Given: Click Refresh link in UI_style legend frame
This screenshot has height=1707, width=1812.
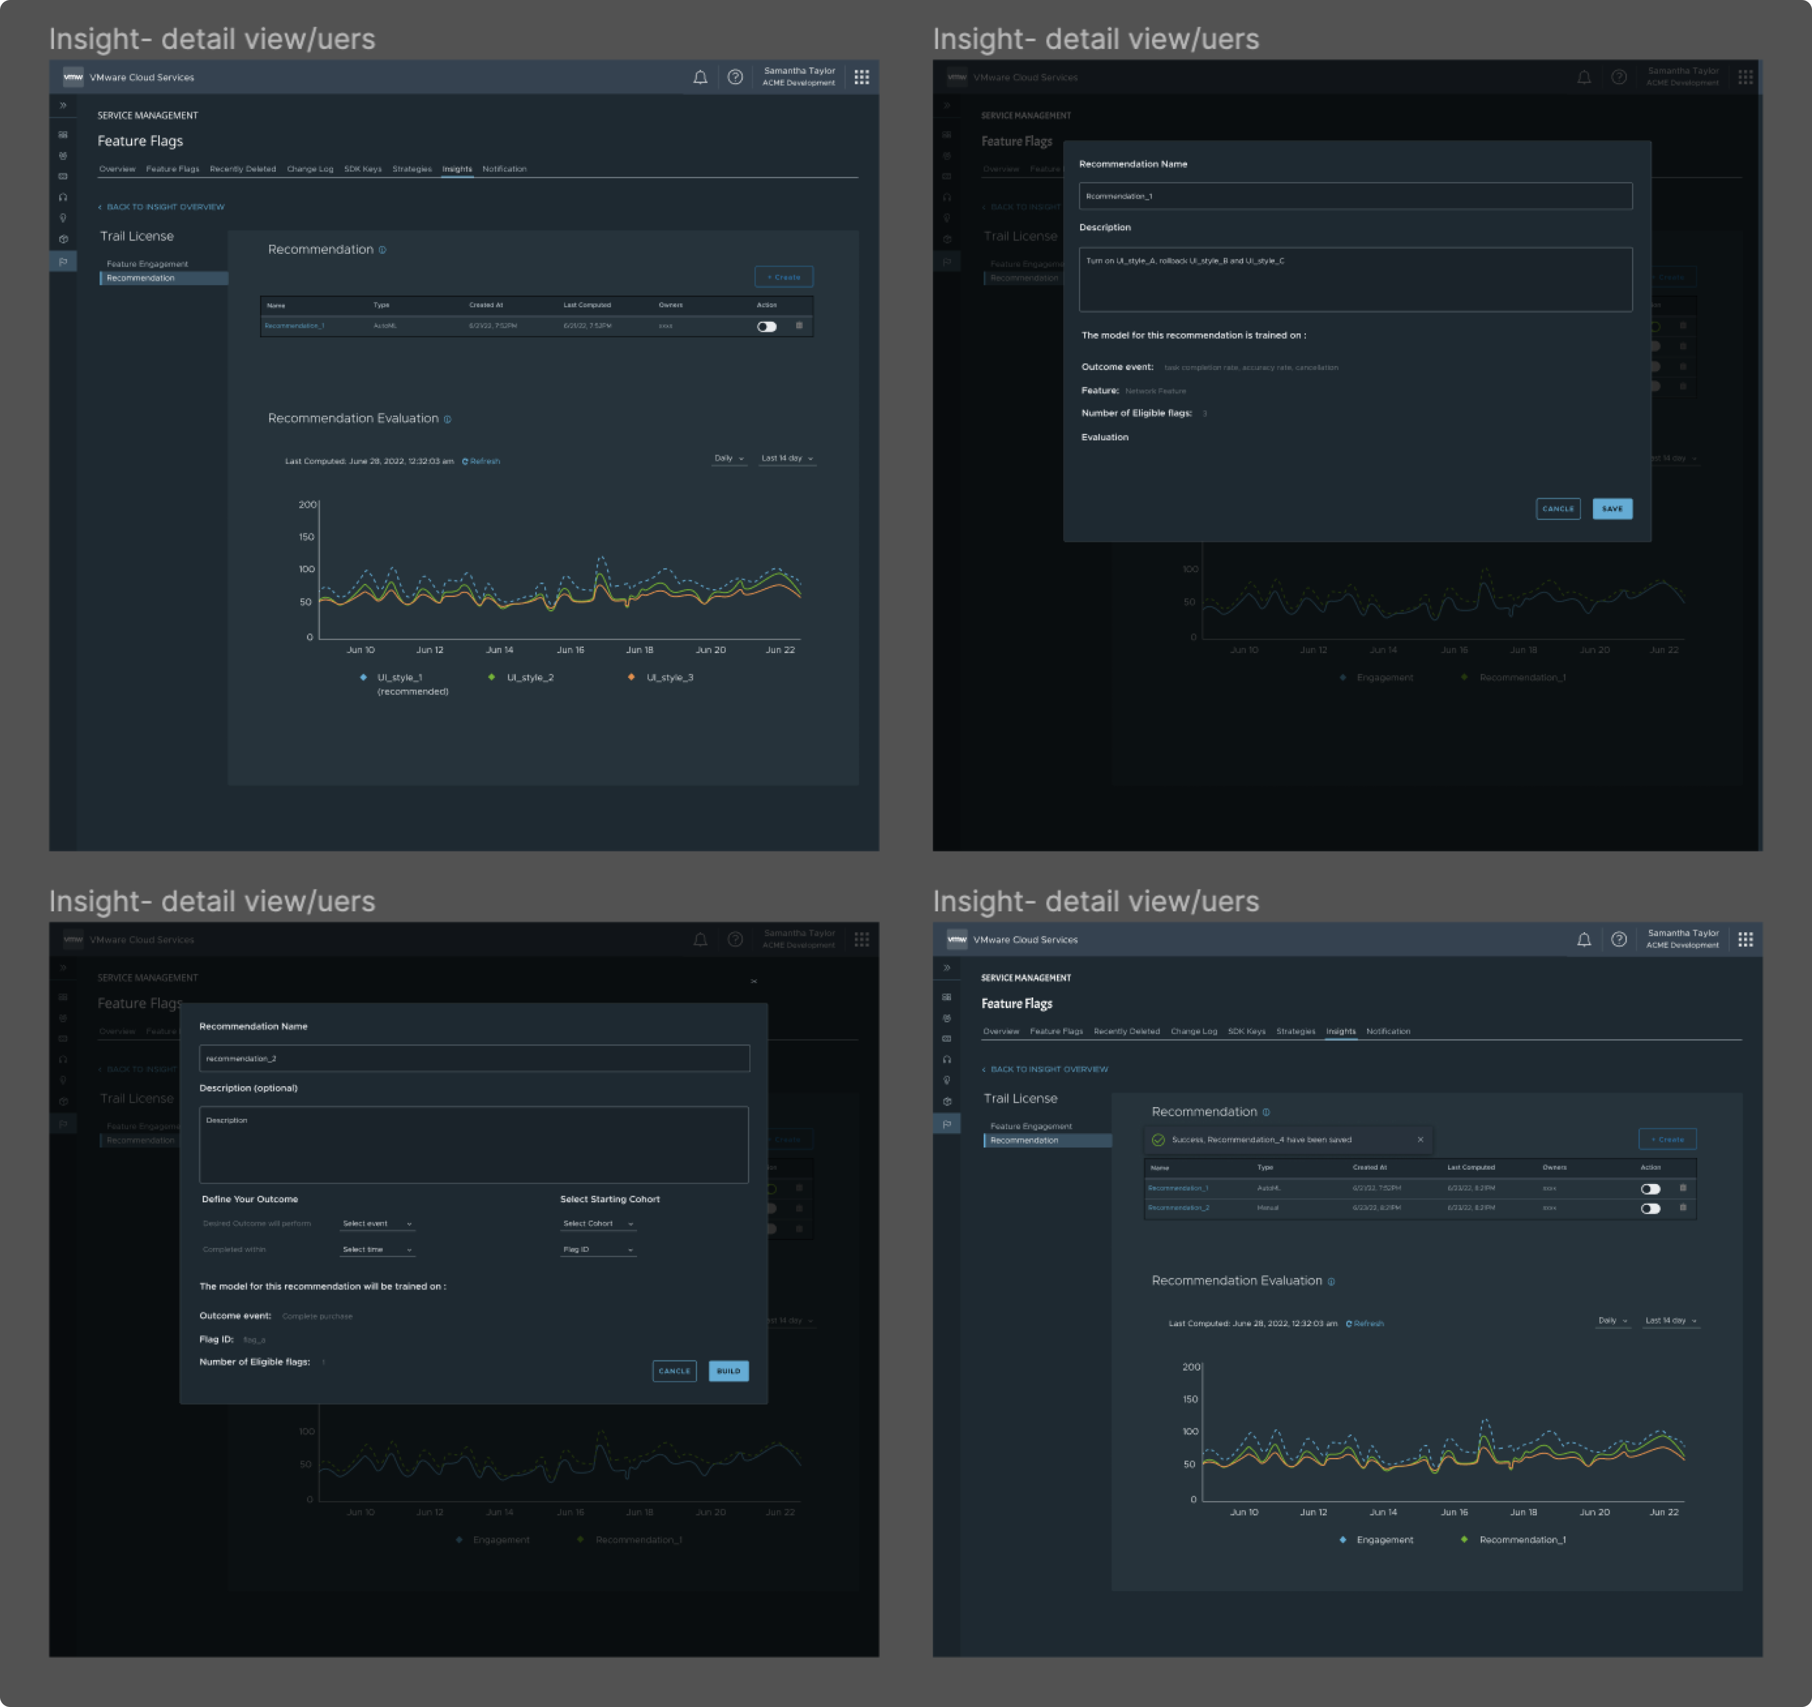Looking at the screenshot, I should pos(481,461).
